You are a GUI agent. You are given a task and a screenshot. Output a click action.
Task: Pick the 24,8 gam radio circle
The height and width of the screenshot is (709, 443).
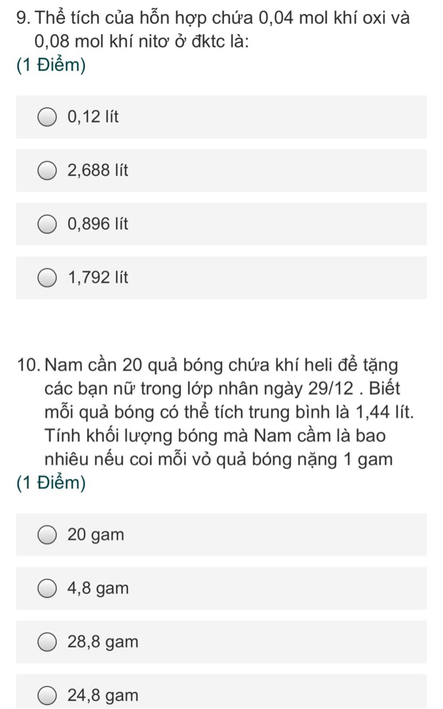[47, 696]
